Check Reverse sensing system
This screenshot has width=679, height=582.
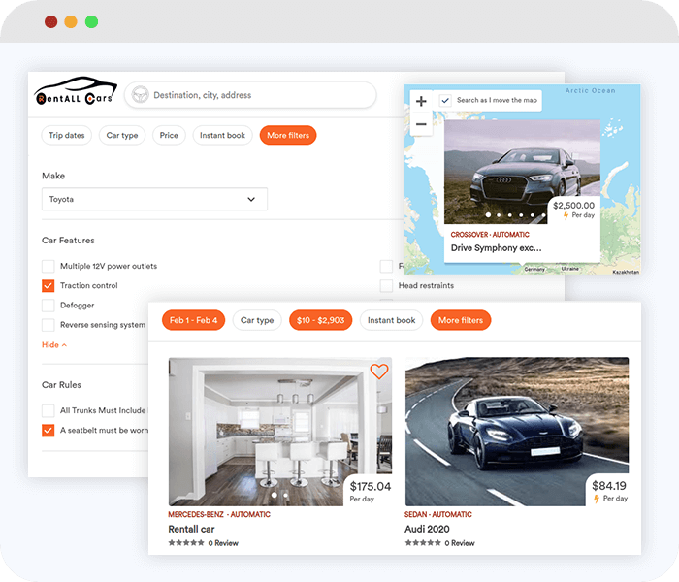coord(48,325)
